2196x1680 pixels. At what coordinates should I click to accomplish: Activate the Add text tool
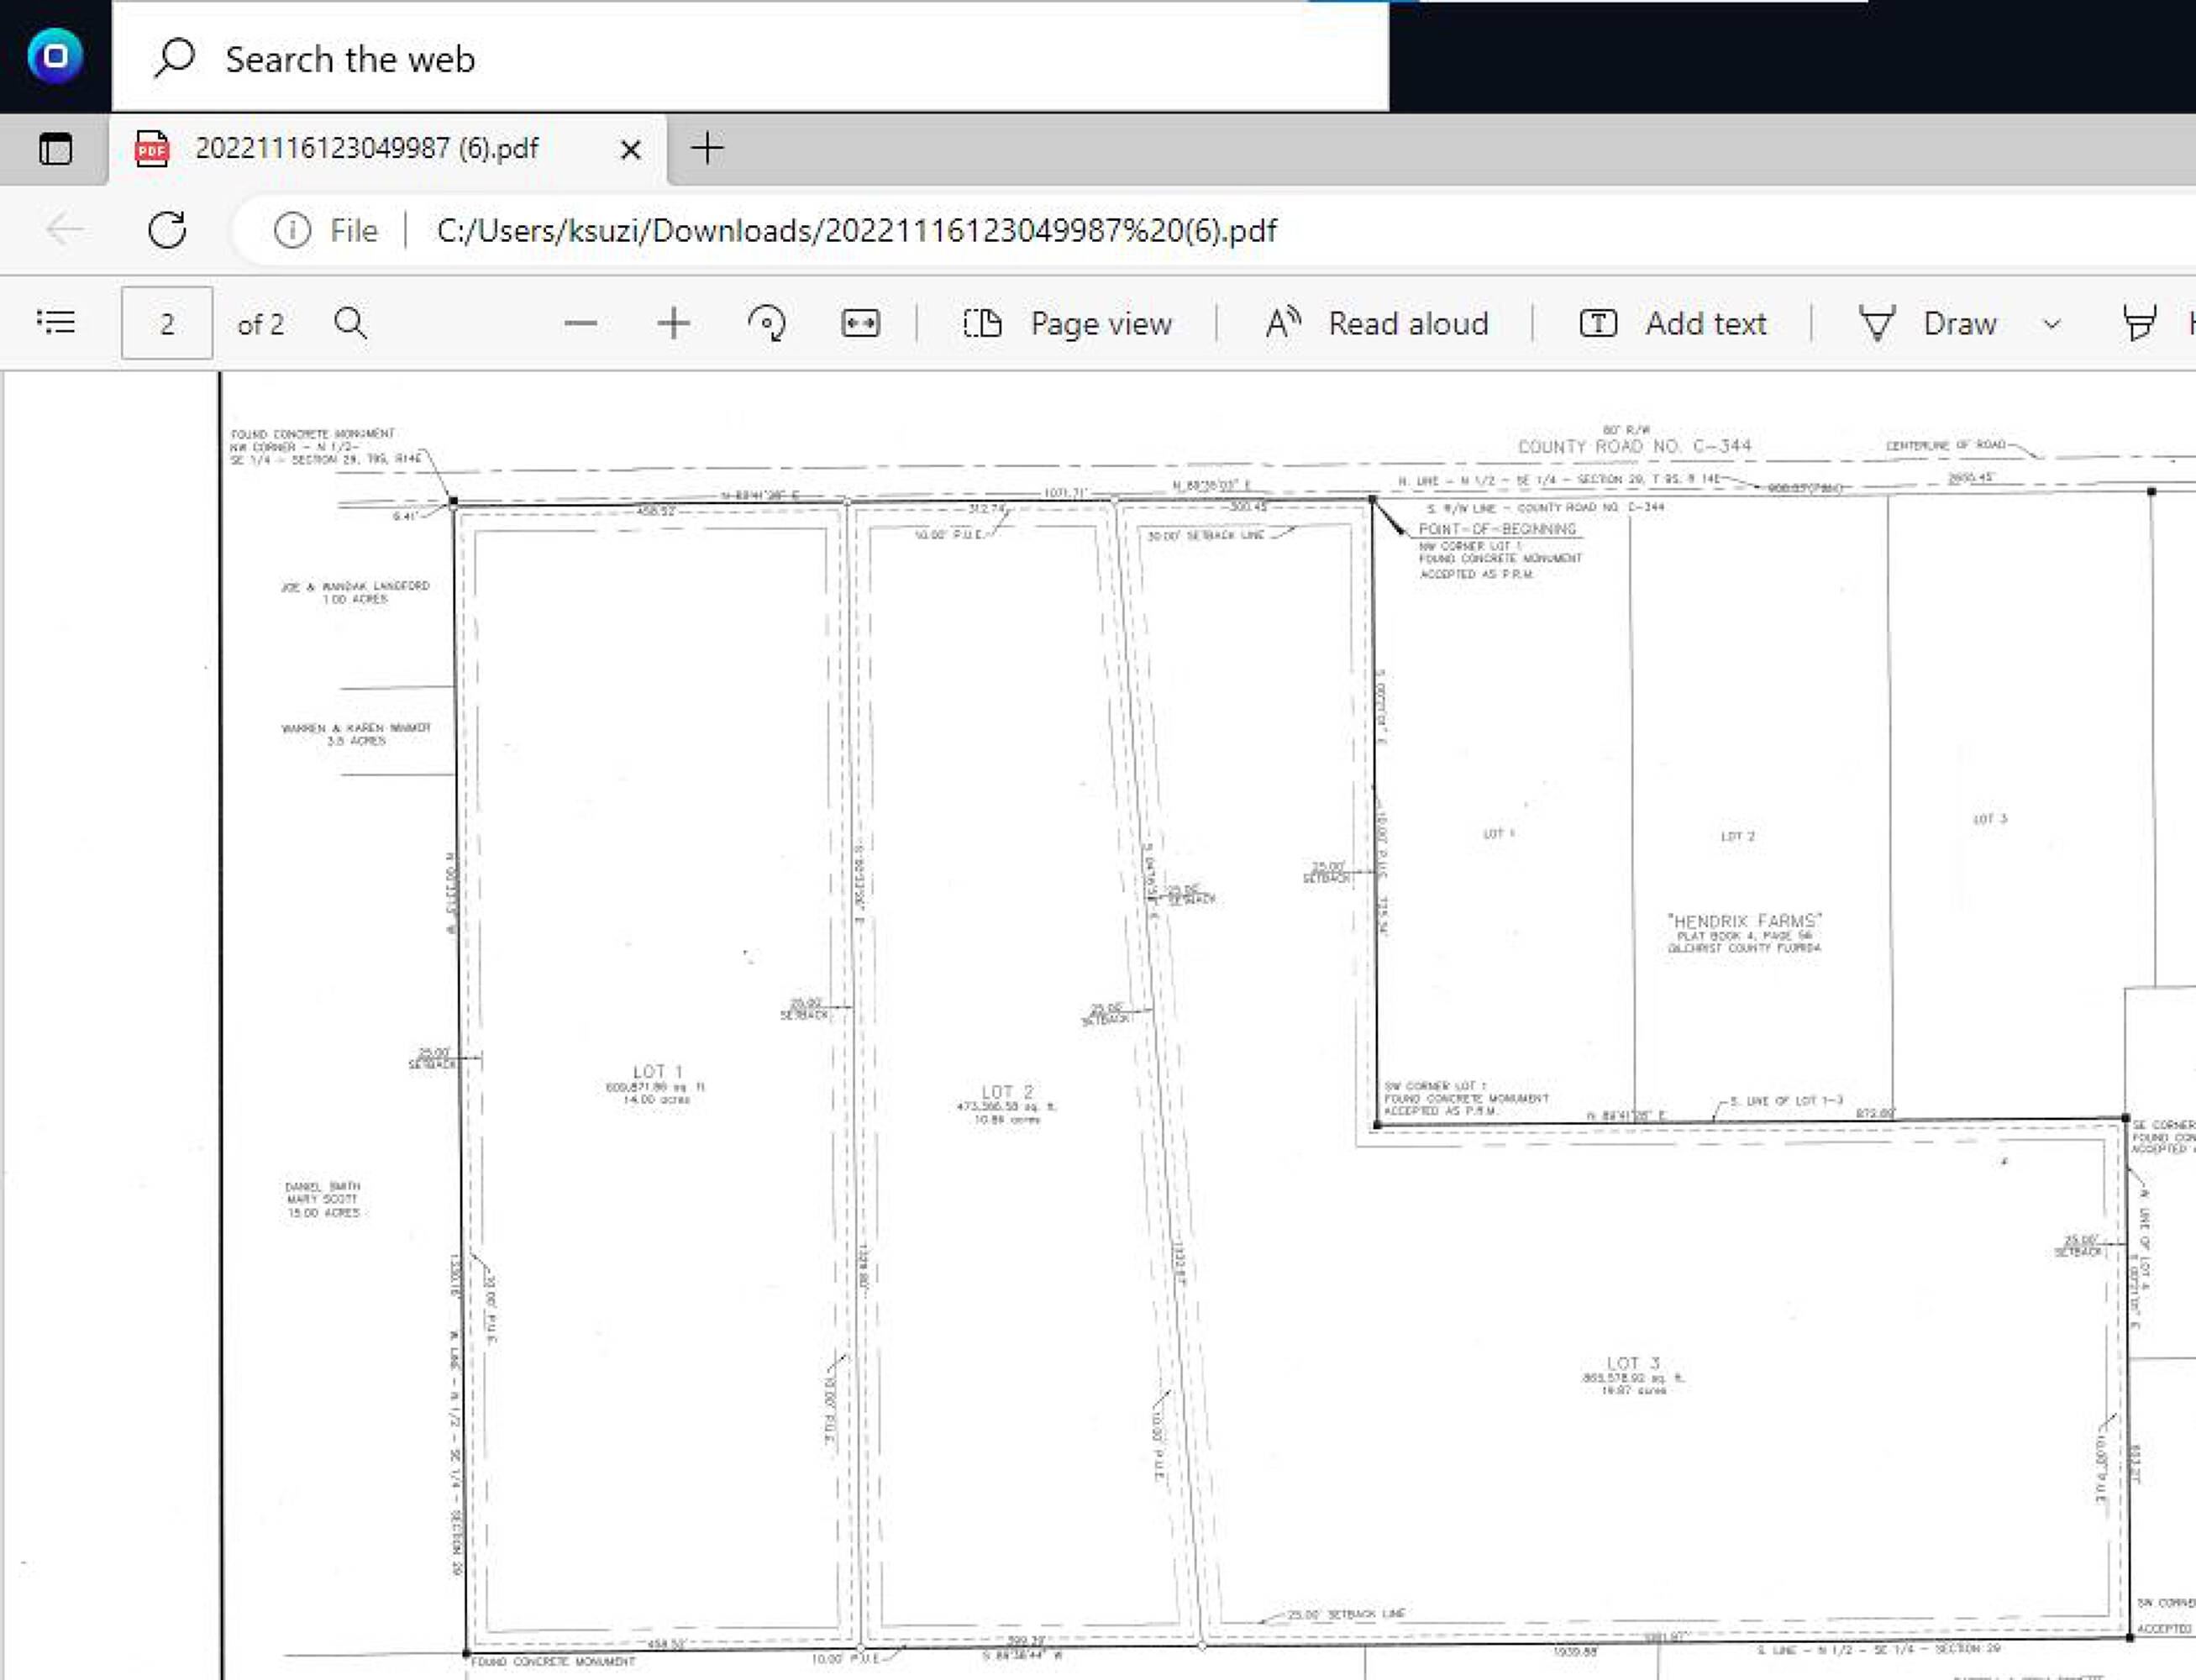tap(1673, 323)
